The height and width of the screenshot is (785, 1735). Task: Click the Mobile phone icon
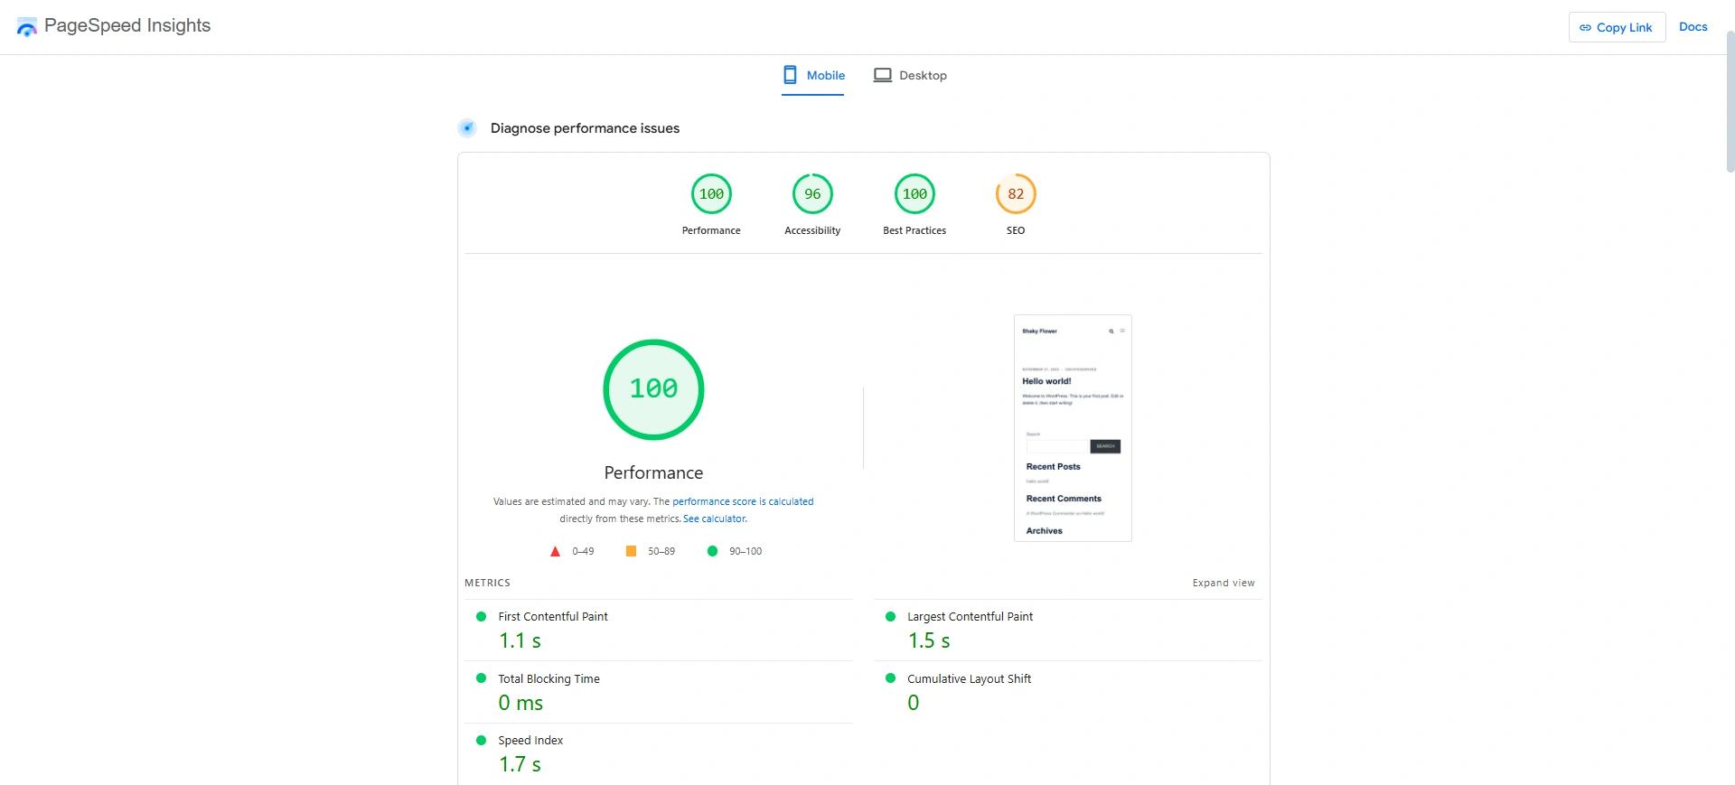790,75
